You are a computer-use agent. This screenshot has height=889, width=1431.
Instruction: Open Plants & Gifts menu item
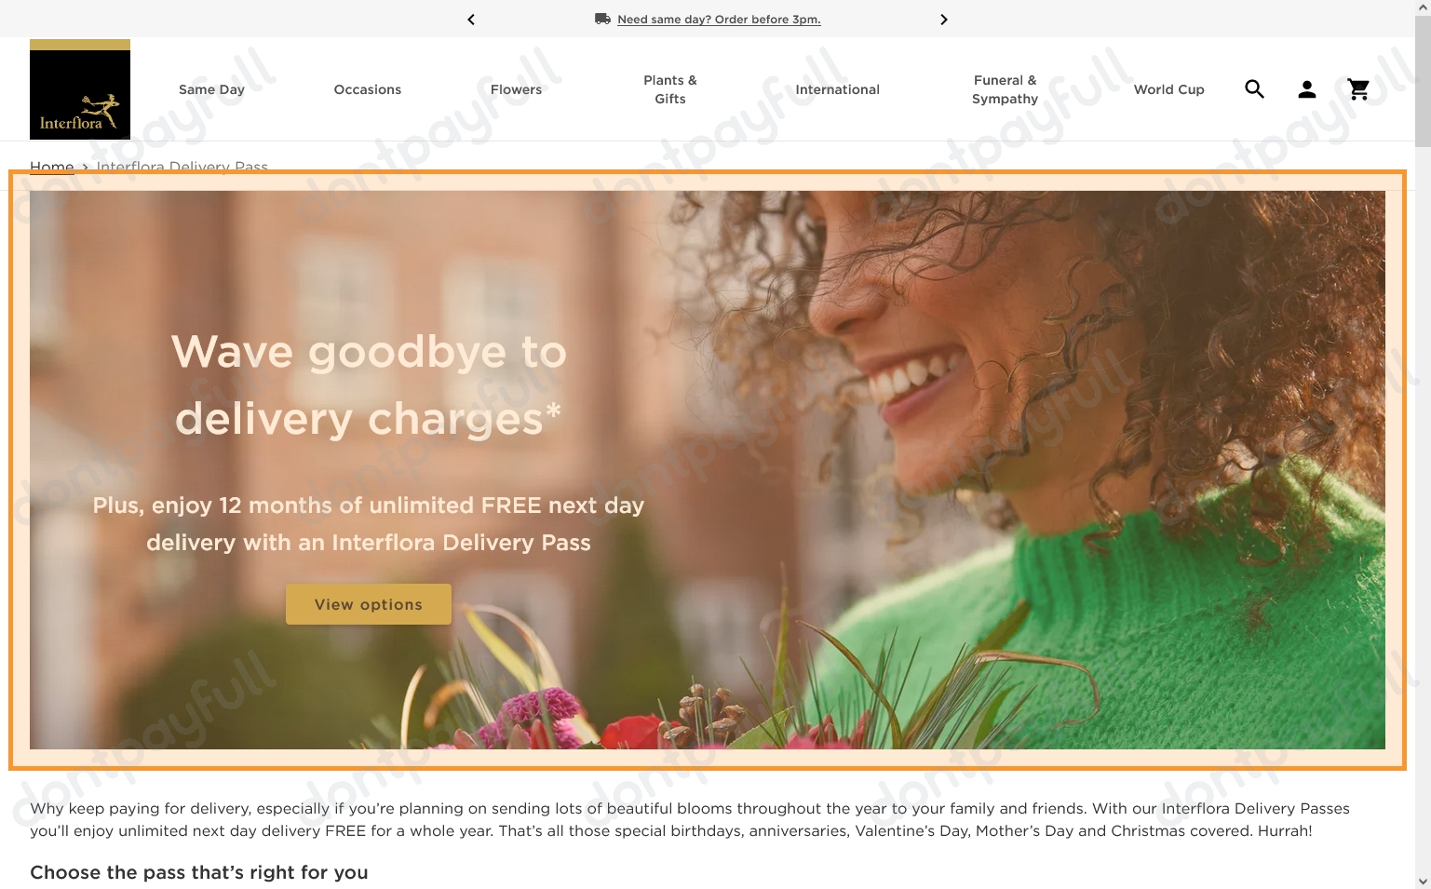tap(670, 89)
